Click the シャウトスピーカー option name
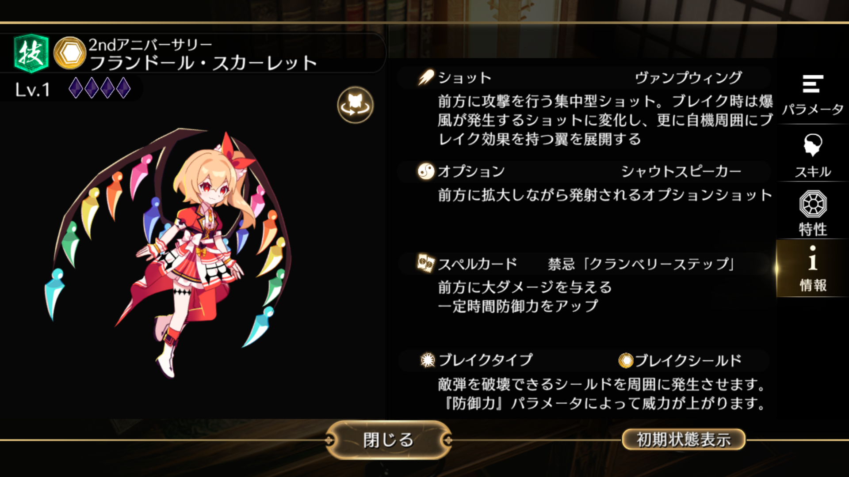 click(x=681, y=171)
